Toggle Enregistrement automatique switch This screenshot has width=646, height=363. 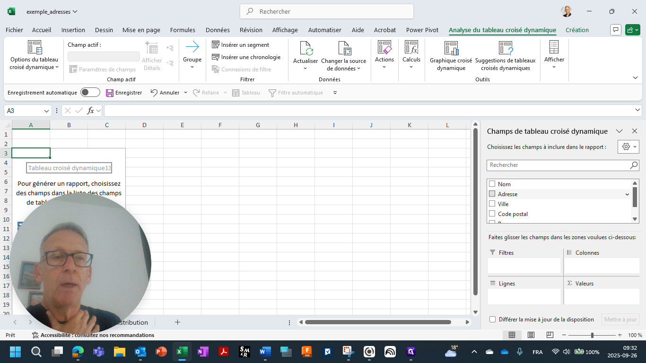coord(90,93)
